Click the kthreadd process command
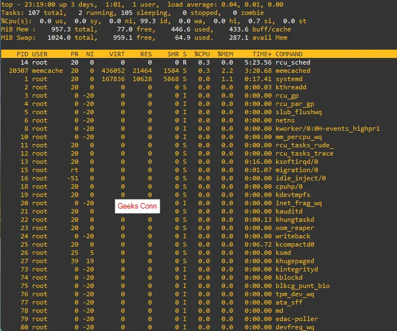 (291, 87)
